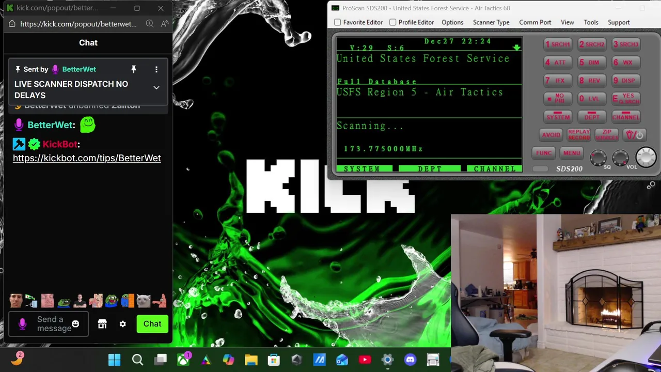This screenshot has width=661, height=372.
Task: Click the large white scroll knob
Action: (646, 157)
